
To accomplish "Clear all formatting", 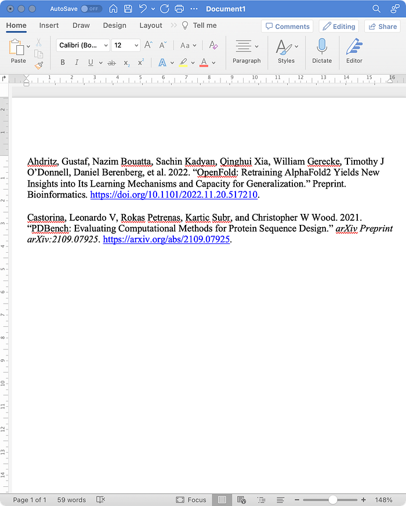I will point(213,45).
